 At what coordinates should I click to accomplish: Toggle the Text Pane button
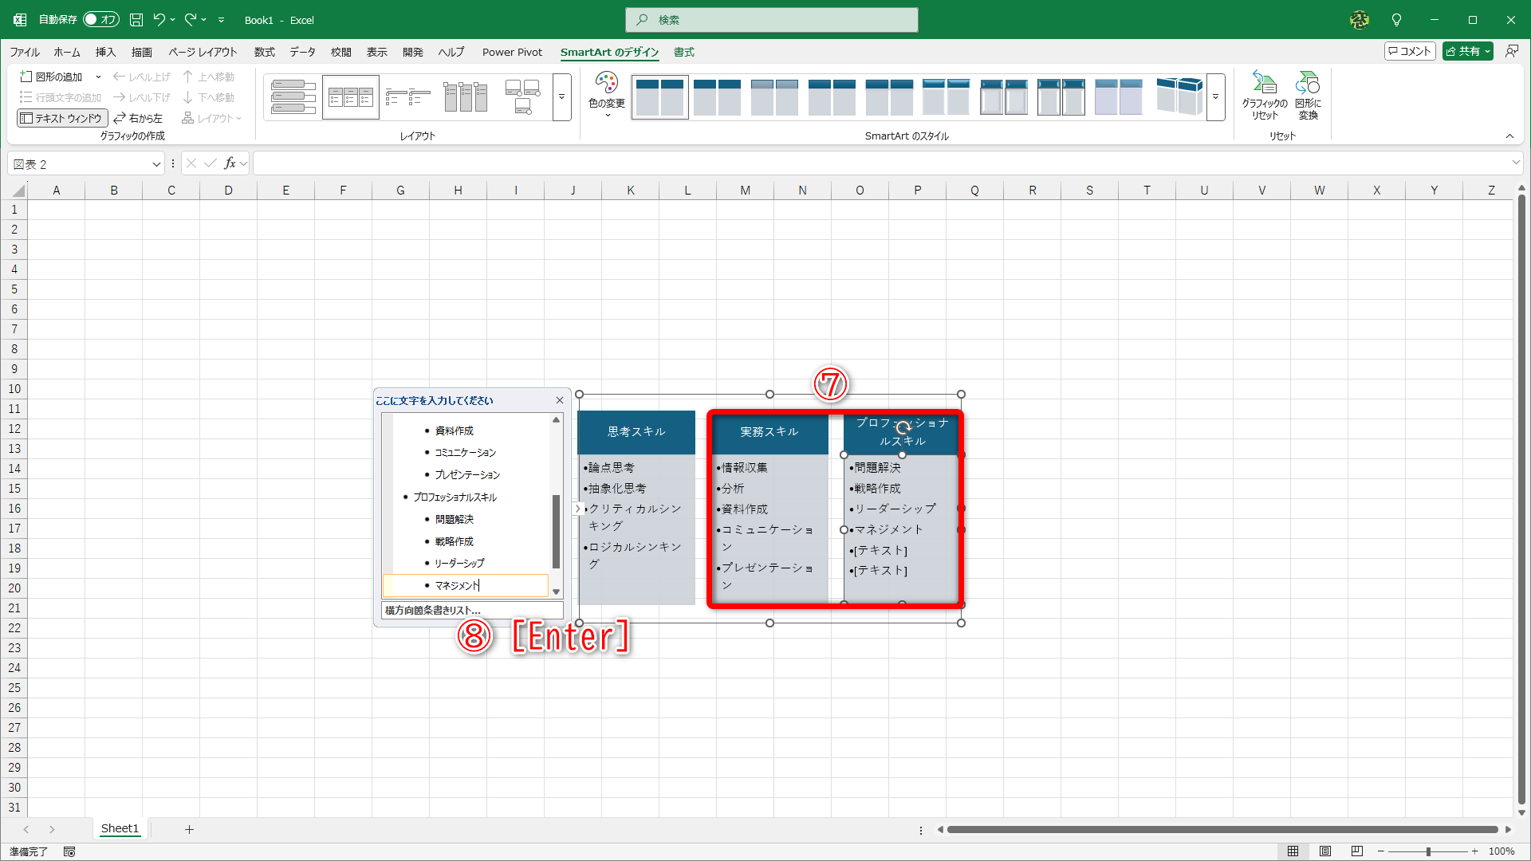(62, 118)
